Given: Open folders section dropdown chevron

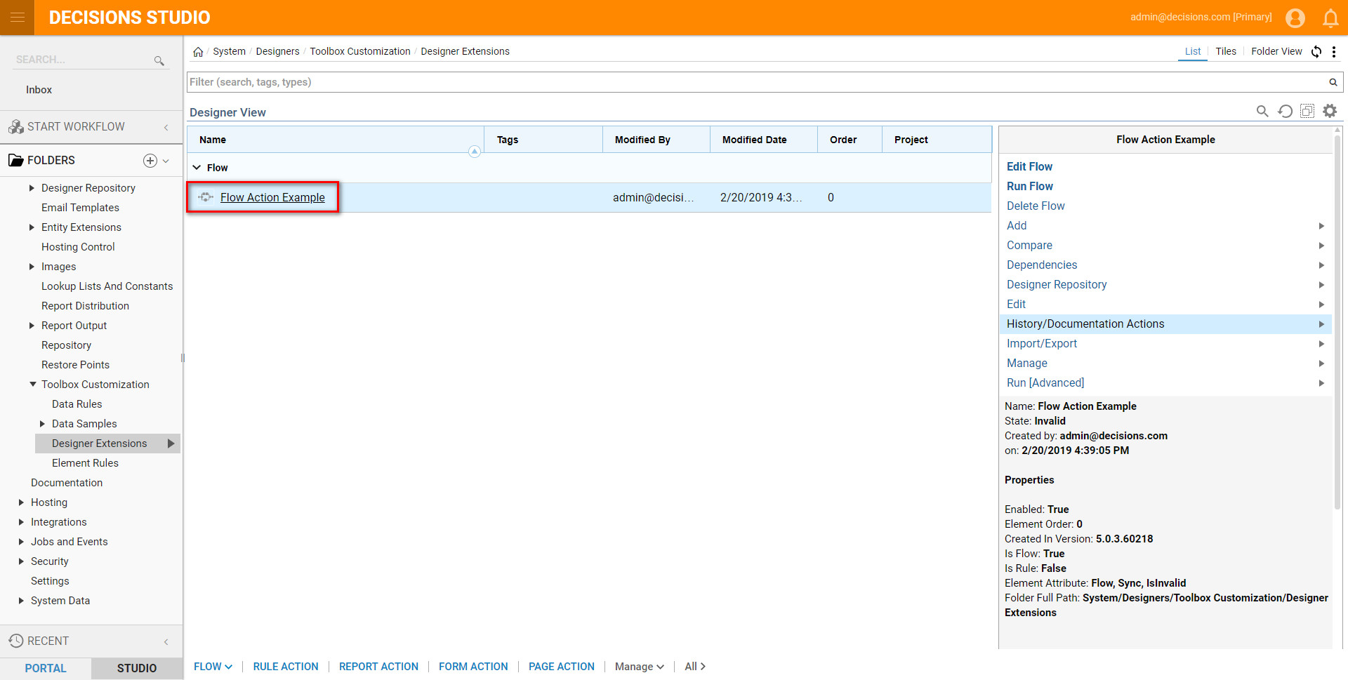Looking at the screenshot, I should (x=166, y=161).
